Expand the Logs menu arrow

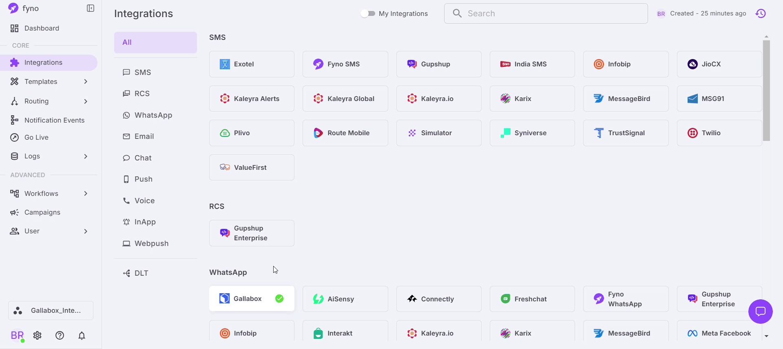(86, 156)
